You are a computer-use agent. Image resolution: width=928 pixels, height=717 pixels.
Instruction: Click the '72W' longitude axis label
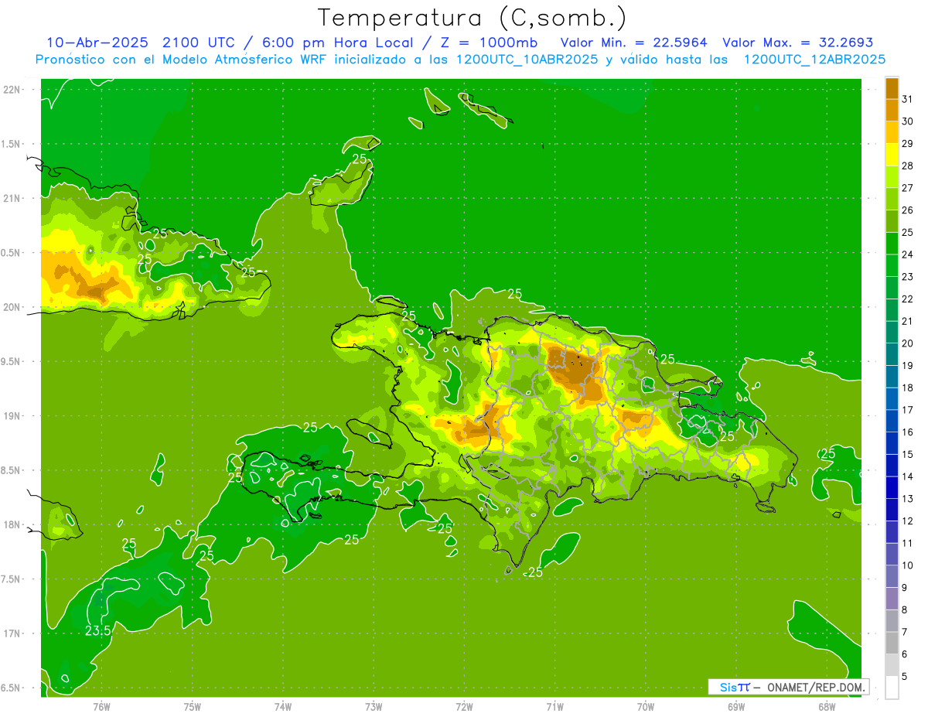tap(464, 707)
